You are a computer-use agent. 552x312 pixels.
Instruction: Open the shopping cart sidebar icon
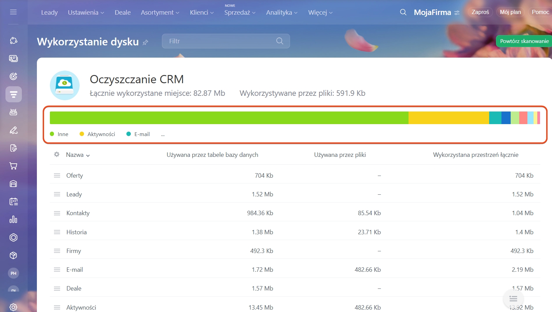click(13, 166)
